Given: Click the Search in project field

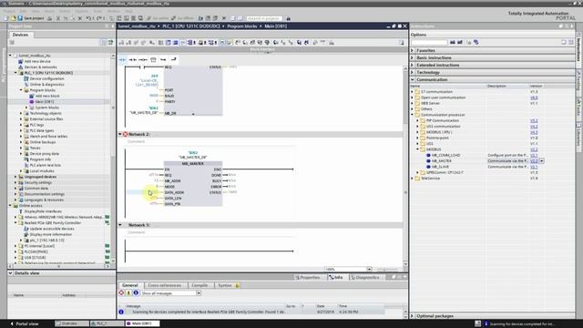Looking at the screenshot, I should point(264,18).
